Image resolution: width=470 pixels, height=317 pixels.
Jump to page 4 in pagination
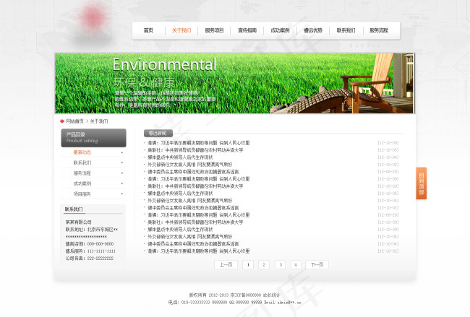pos(296,264)
